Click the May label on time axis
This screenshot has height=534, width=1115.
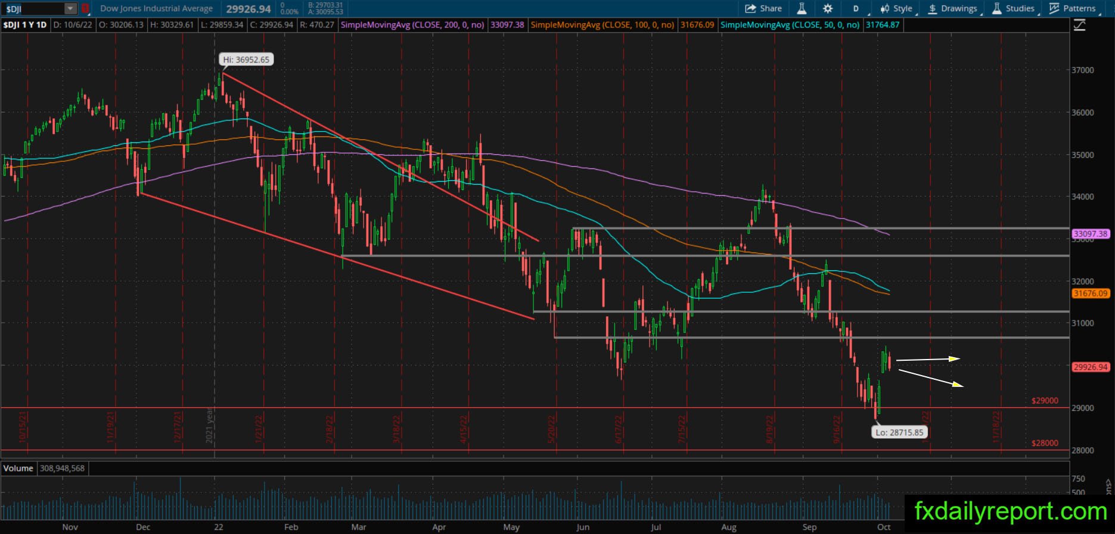(x=511, y=527)
